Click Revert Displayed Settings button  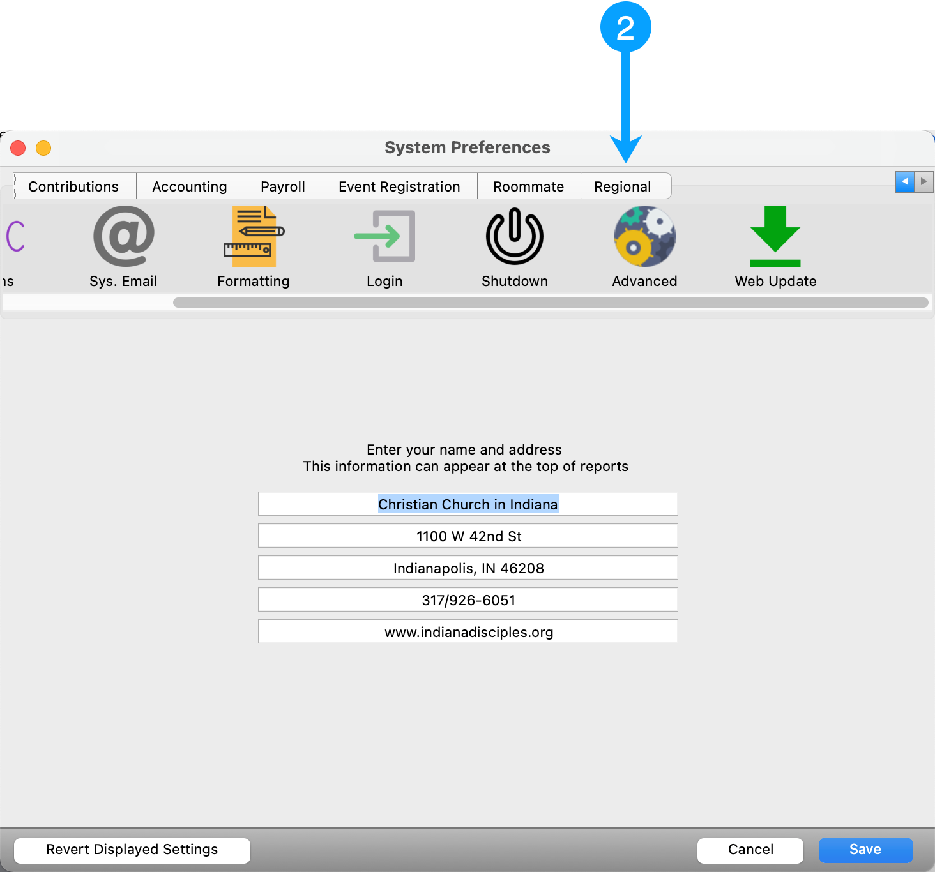(x=132, y=850)
